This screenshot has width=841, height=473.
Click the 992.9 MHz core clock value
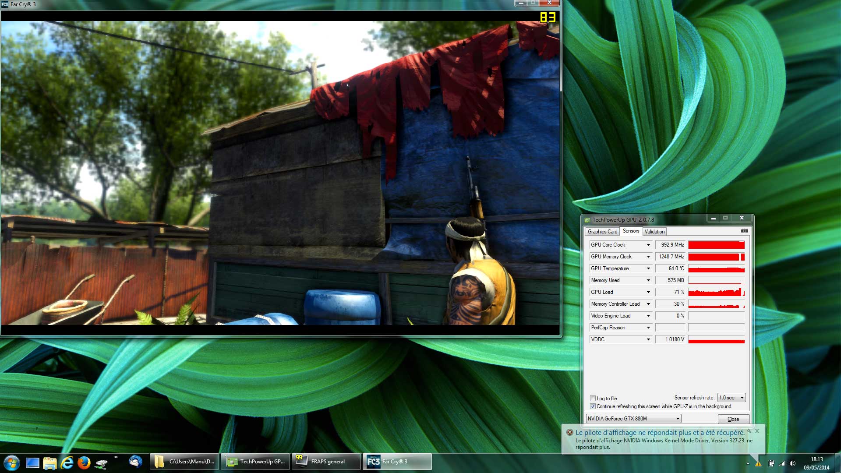click(x=670, y=245)
